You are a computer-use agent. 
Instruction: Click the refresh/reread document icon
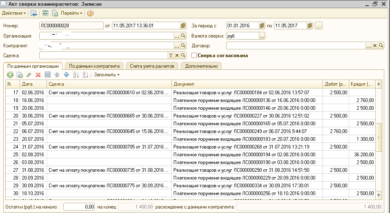point(45,13)
